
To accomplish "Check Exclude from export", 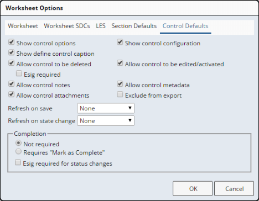I will click(x=120, y=94).
